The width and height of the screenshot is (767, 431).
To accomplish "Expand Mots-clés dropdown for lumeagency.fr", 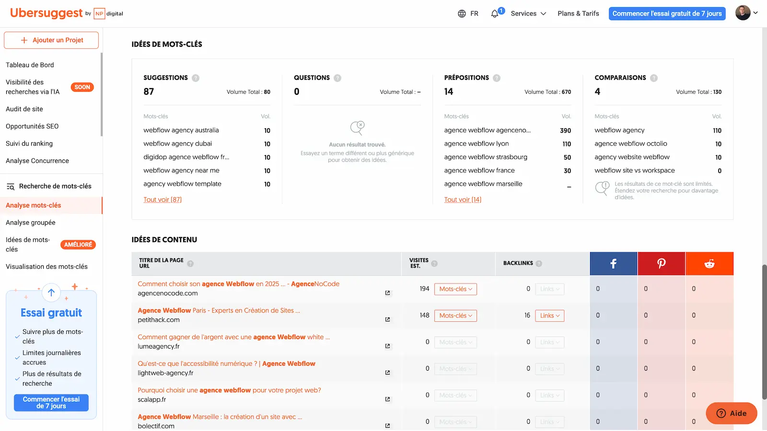I will click(x=455, y=342).
